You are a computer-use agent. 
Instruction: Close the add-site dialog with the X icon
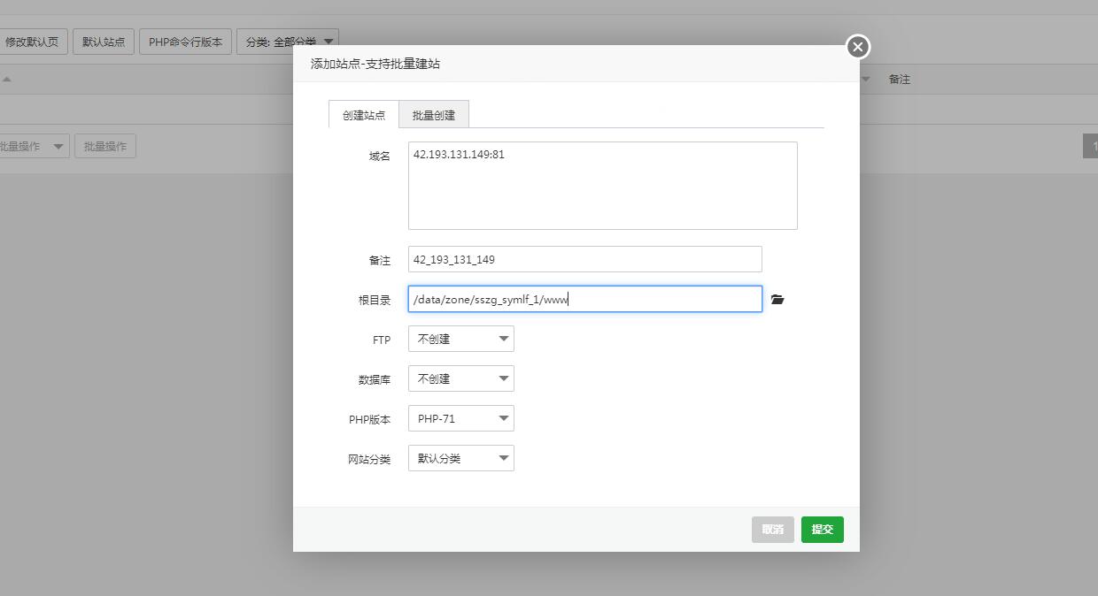pyautogui.click(x=857, y=47)
